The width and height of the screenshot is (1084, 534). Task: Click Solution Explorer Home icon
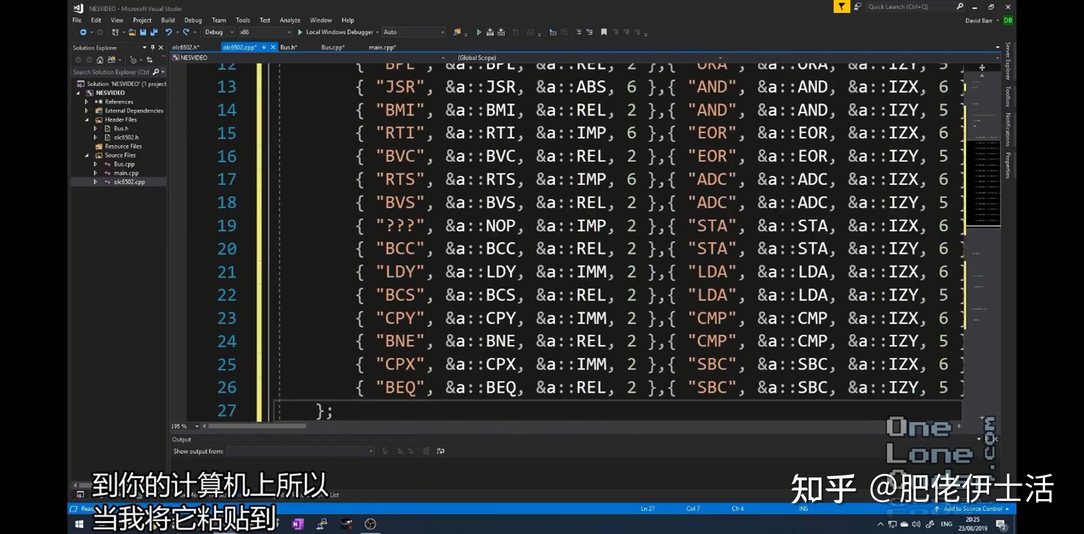point(100,60)
